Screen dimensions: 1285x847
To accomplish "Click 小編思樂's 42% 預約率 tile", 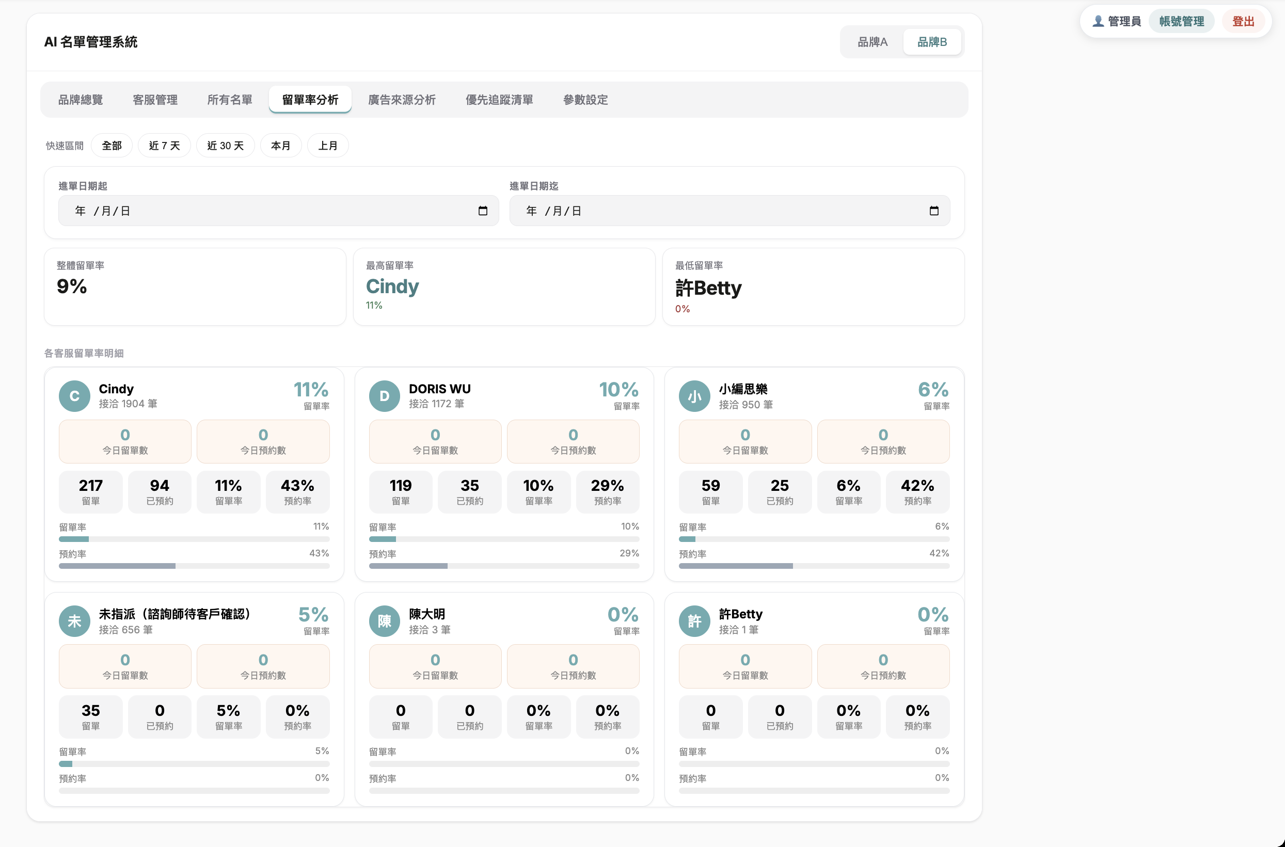I will click(918, 491).
